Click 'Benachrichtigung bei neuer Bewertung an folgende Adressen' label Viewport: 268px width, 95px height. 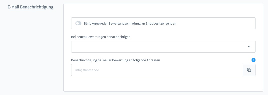116,60
